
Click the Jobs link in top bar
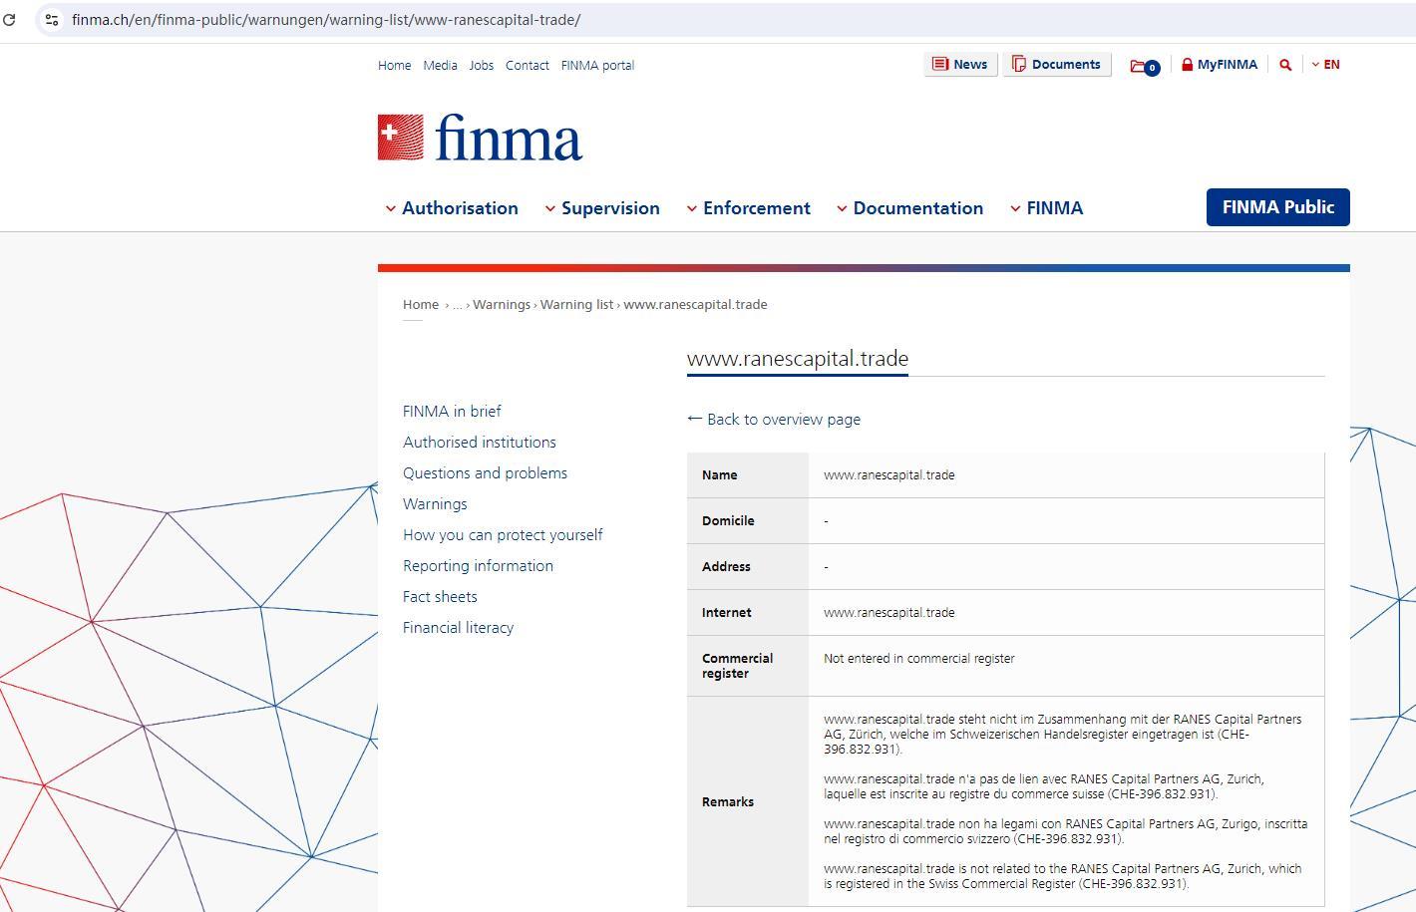[x=481, y=66]
